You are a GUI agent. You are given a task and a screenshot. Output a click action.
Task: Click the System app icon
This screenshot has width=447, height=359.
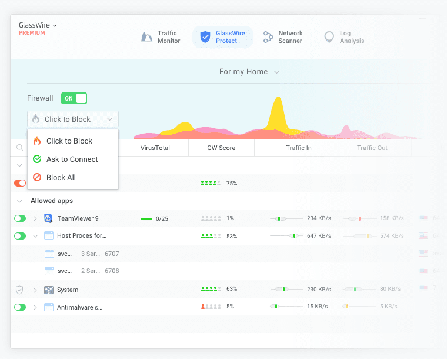(x=49, y=290)
